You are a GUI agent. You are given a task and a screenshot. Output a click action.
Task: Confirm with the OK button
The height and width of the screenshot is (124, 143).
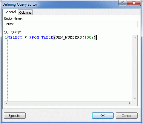(x=103, y=116)
